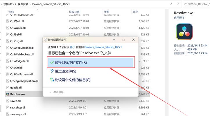Select the Qt5Qml.dll file name

[17, 21]
